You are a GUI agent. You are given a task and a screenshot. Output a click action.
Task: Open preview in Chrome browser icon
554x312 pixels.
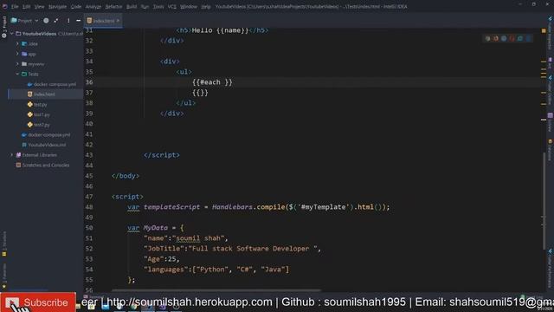[x=487, y=38]
